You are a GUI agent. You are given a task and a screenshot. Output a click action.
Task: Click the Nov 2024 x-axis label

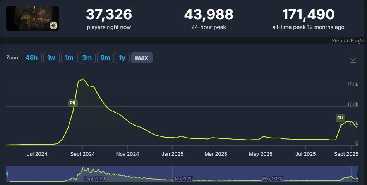tap(128, 154)
